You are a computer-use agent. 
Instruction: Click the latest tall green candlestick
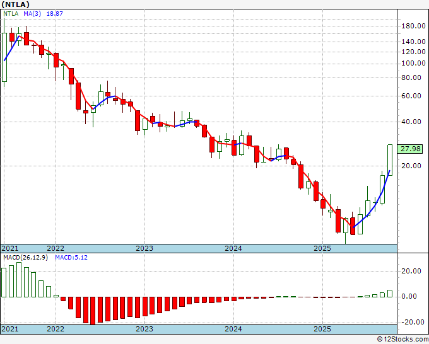(x=390, y=160)
